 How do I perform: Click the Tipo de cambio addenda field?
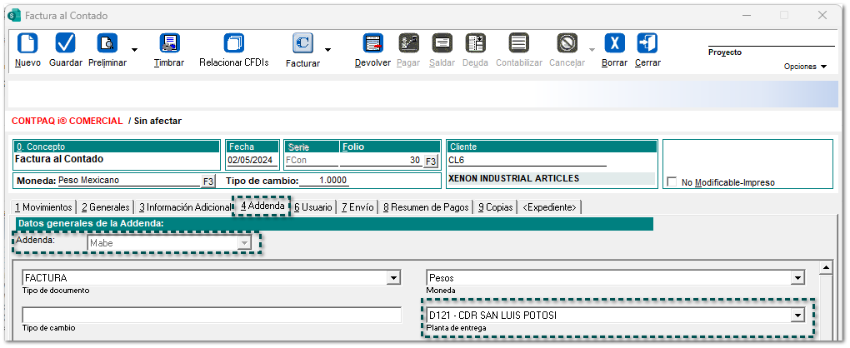click(211, 316)
